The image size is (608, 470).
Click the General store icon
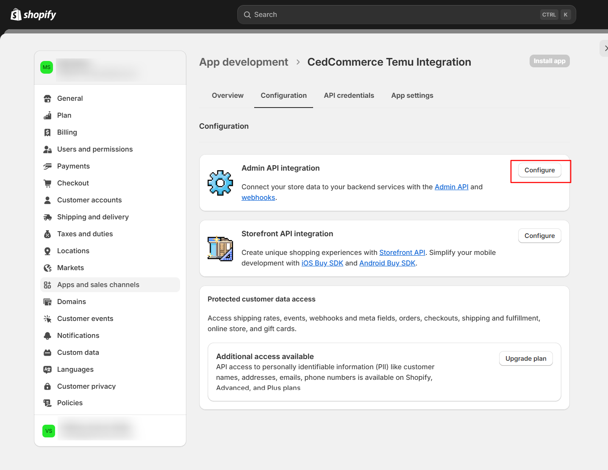tap(47, 99)
